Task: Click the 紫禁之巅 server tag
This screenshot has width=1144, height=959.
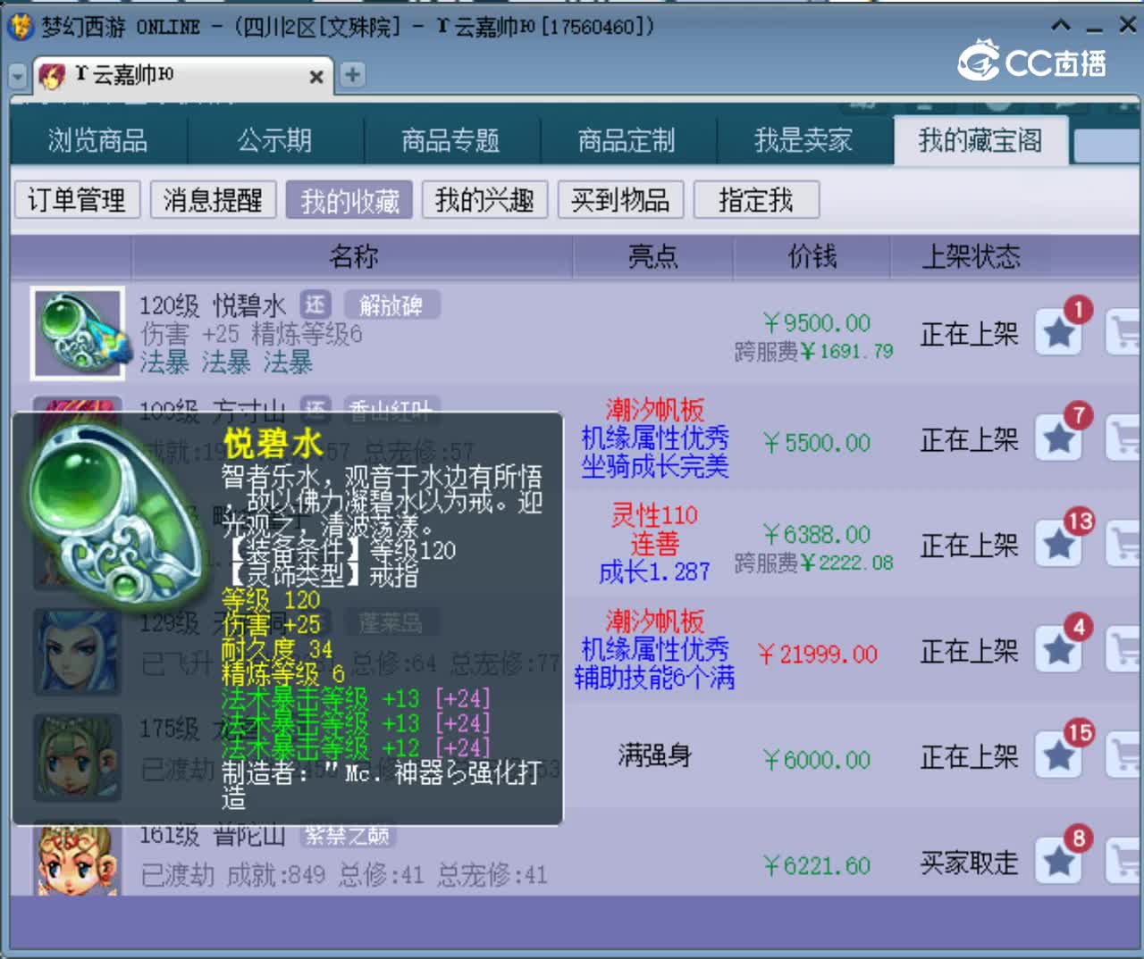Action: pyautogui.click(x=347, y=835)
